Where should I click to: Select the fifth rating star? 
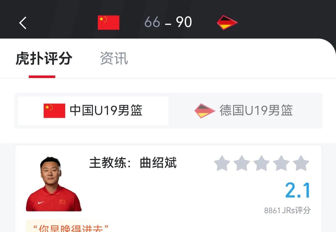click(301, 163)
